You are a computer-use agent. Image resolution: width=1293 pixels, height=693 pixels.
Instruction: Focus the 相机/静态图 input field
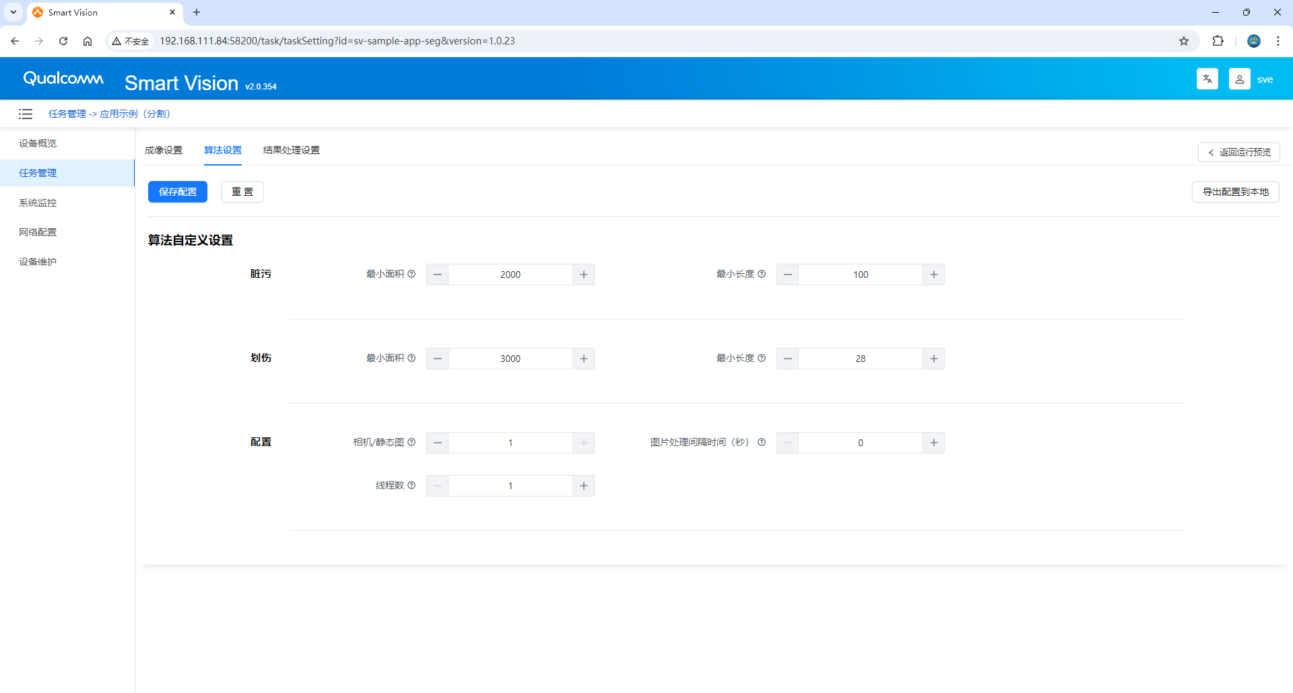510,443
